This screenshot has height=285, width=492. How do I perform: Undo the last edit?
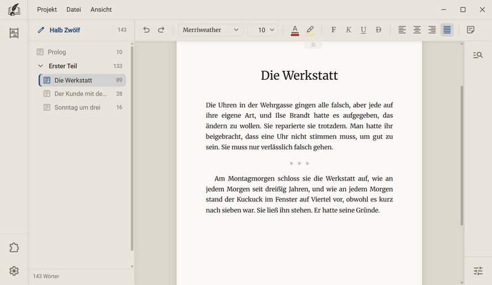point(146,29)
